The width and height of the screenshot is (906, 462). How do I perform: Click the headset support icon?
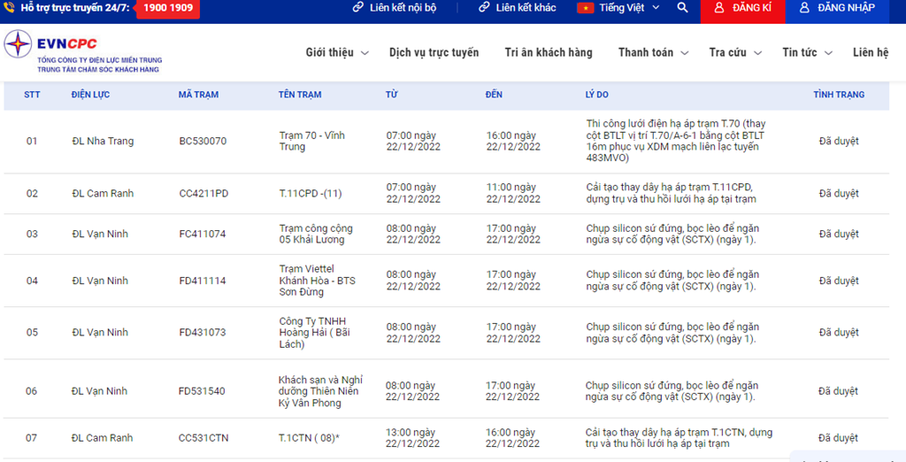11,8
